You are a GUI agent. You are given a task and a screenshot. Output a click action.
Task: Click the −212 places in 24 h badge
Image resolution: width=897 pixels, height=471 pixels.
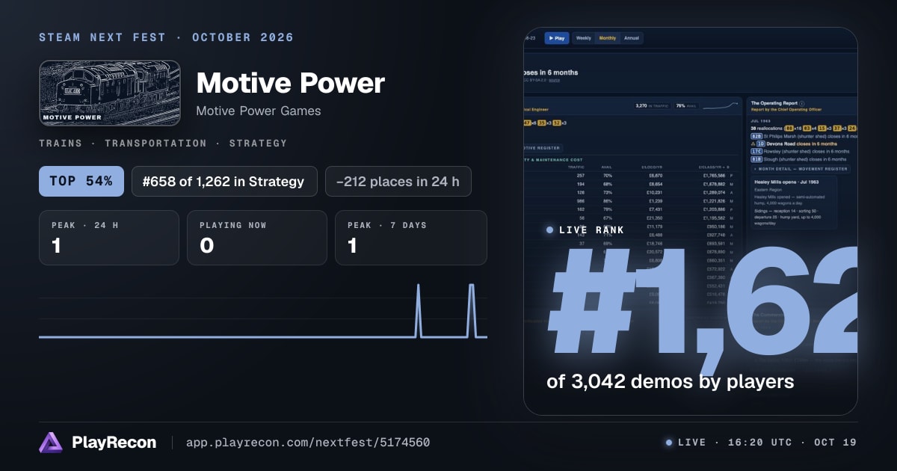398,181
